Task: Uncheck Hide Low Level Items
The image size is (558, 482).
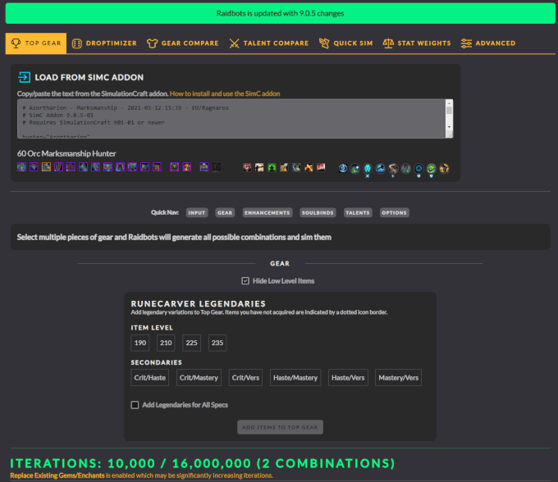Action: tap(245, 281)
